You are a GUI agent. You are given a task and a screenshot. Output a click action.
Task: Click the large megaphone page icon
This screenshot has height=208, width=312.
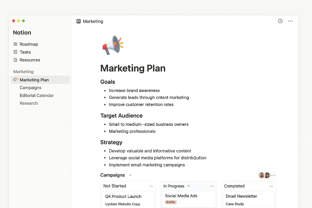click(113, 45)
